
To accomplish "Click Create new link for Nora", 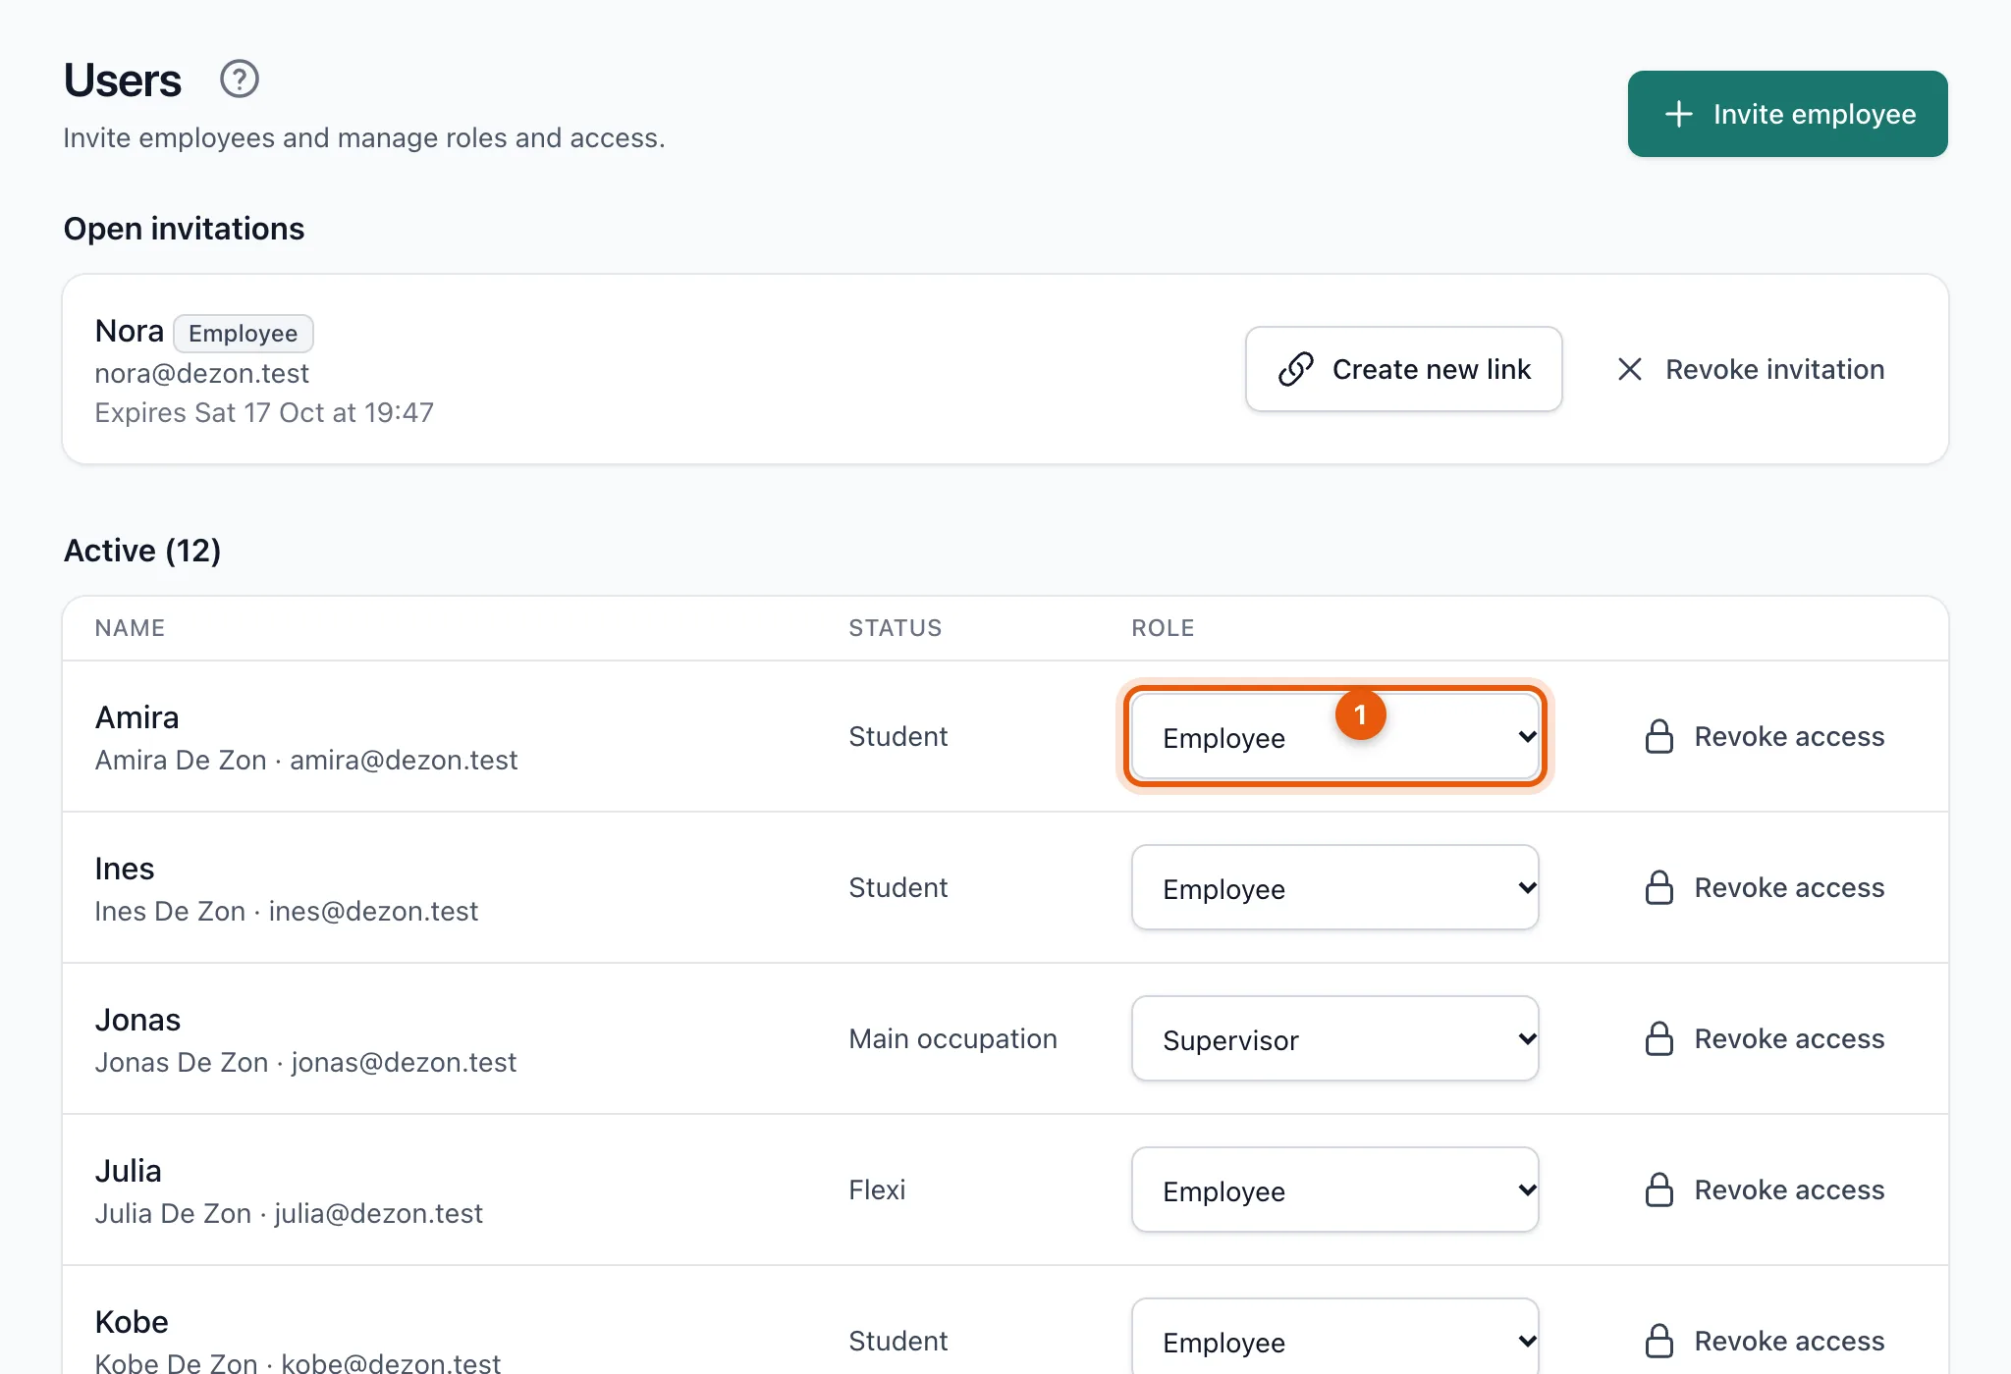I will click(1403, 369).
